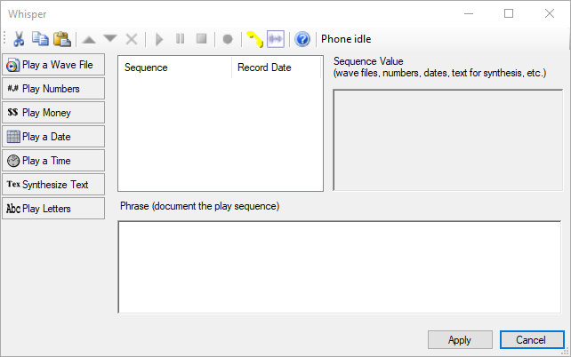Delete item with the X icon
571x357 pixels.
tap(132, 39)
